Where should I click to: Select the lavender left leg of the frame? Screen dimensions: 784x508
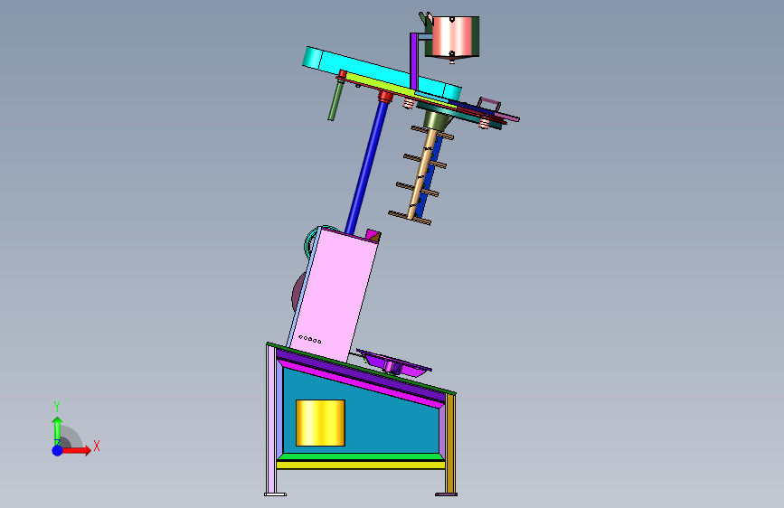pyautogui.click(x=271, y=419)
